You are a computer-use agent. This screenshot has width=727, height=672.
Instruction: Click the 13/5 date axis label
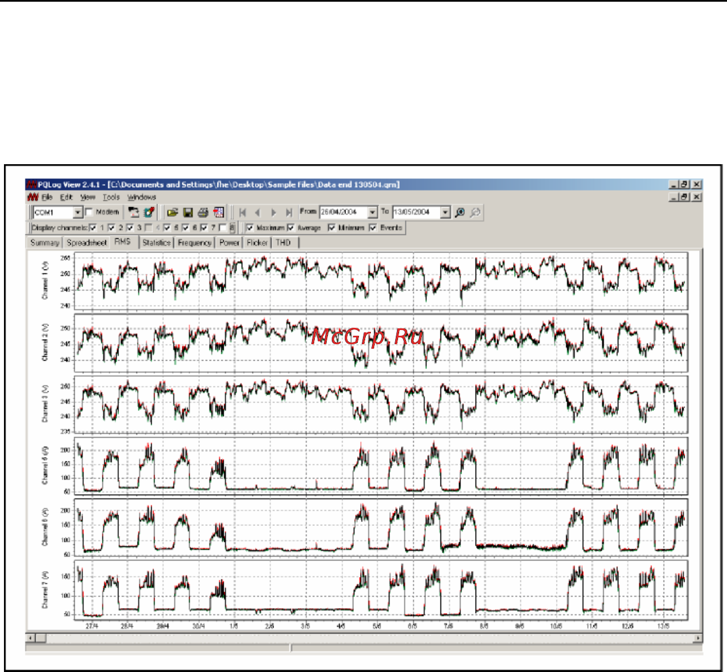tap(663, 627)
